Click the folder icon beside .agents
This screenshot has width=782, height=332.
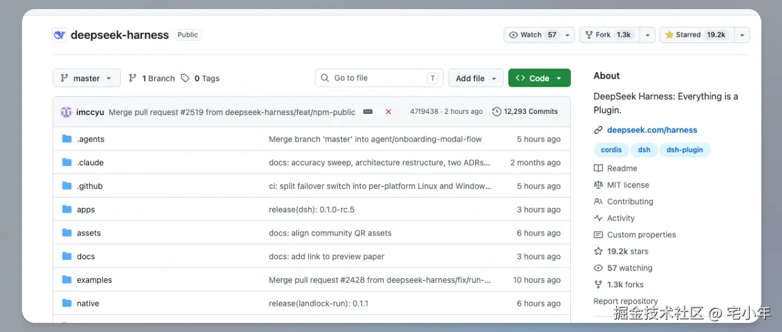tap(67, 139)
